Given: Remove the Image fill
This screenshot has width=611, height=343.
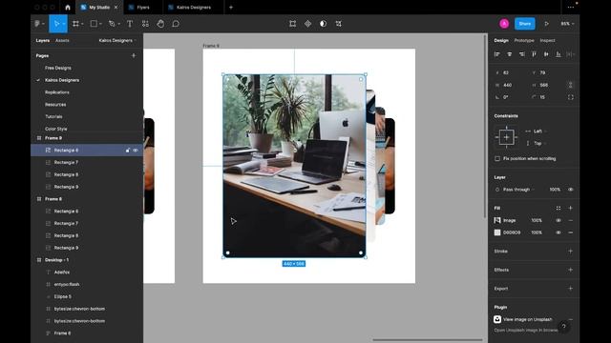Looking at the screenshot, I should 571,220.
